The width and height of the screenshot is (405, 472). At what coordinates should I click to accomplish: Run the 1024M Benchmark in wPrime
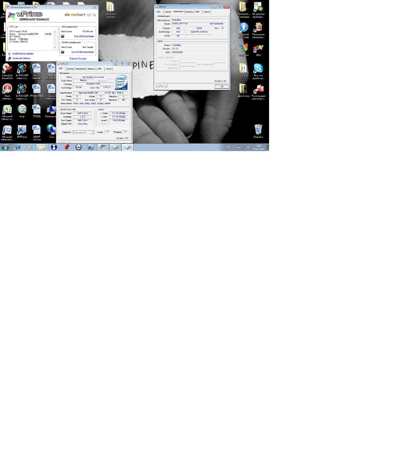click(x=83, y=52)
